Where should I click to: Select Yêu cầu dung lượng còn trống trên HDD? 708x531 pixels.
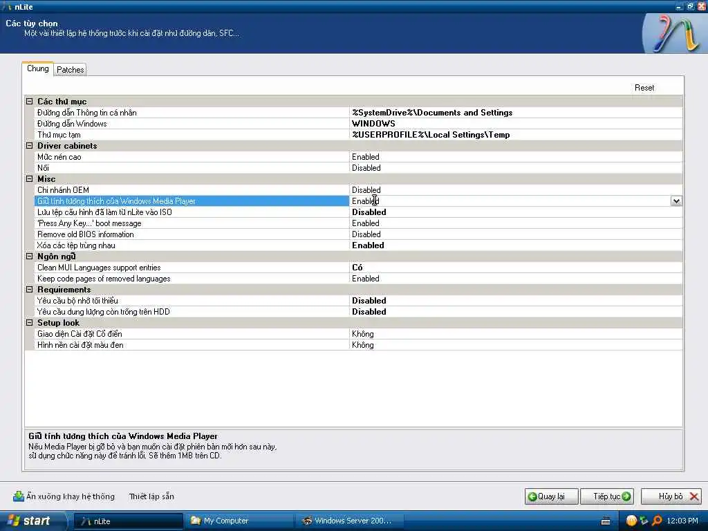[192, 312]
